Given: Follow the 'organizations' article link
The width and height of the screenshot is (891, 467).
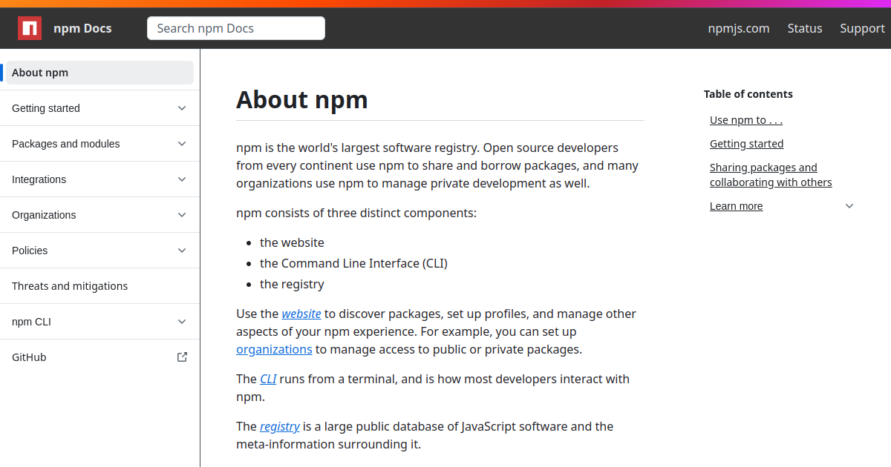Looking at the screenshot, I should (x=274, y=349).
